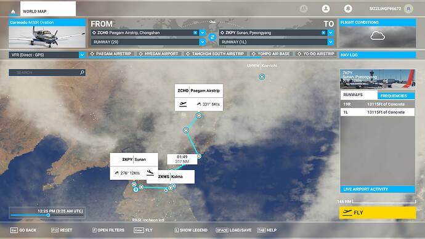Open the player profile icon
Screen dimensions: 425x239
pyautogui.click(x=326, y=9)
